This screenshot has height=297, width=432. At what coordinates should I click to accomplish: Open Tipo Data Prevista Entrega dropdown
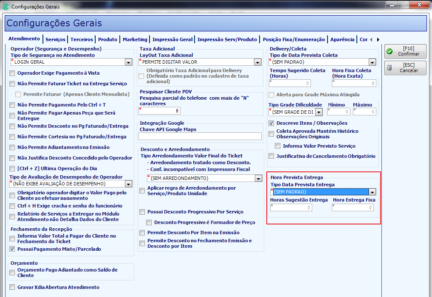372,192
